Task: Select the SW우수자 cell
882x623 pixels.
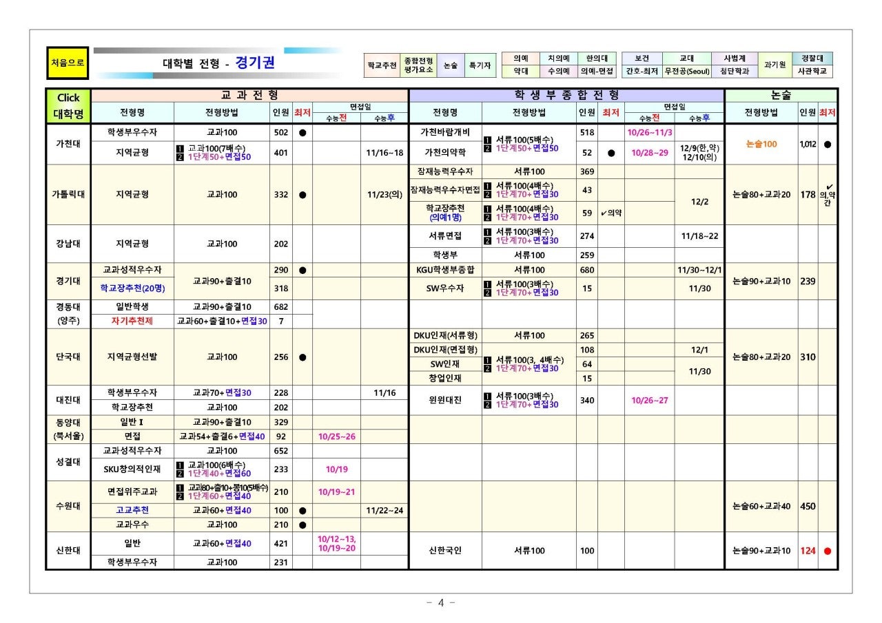Action: (445, 288)
